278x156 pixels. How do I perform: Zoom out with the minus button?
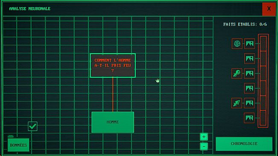tap(204, 147)
